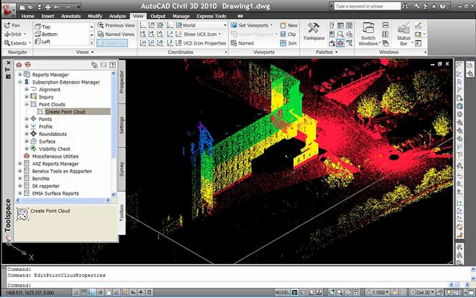The width and height of the screenshot is (476, 298).
Task: Collapse the Point Clouds node
Action: [x=27, y=104]
